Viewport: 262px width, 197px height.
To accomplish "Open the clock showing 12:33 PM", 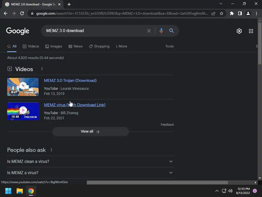I will 243,191.
